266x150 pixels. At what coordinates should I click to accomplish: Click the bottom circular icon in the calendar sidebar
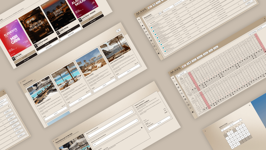193,112
